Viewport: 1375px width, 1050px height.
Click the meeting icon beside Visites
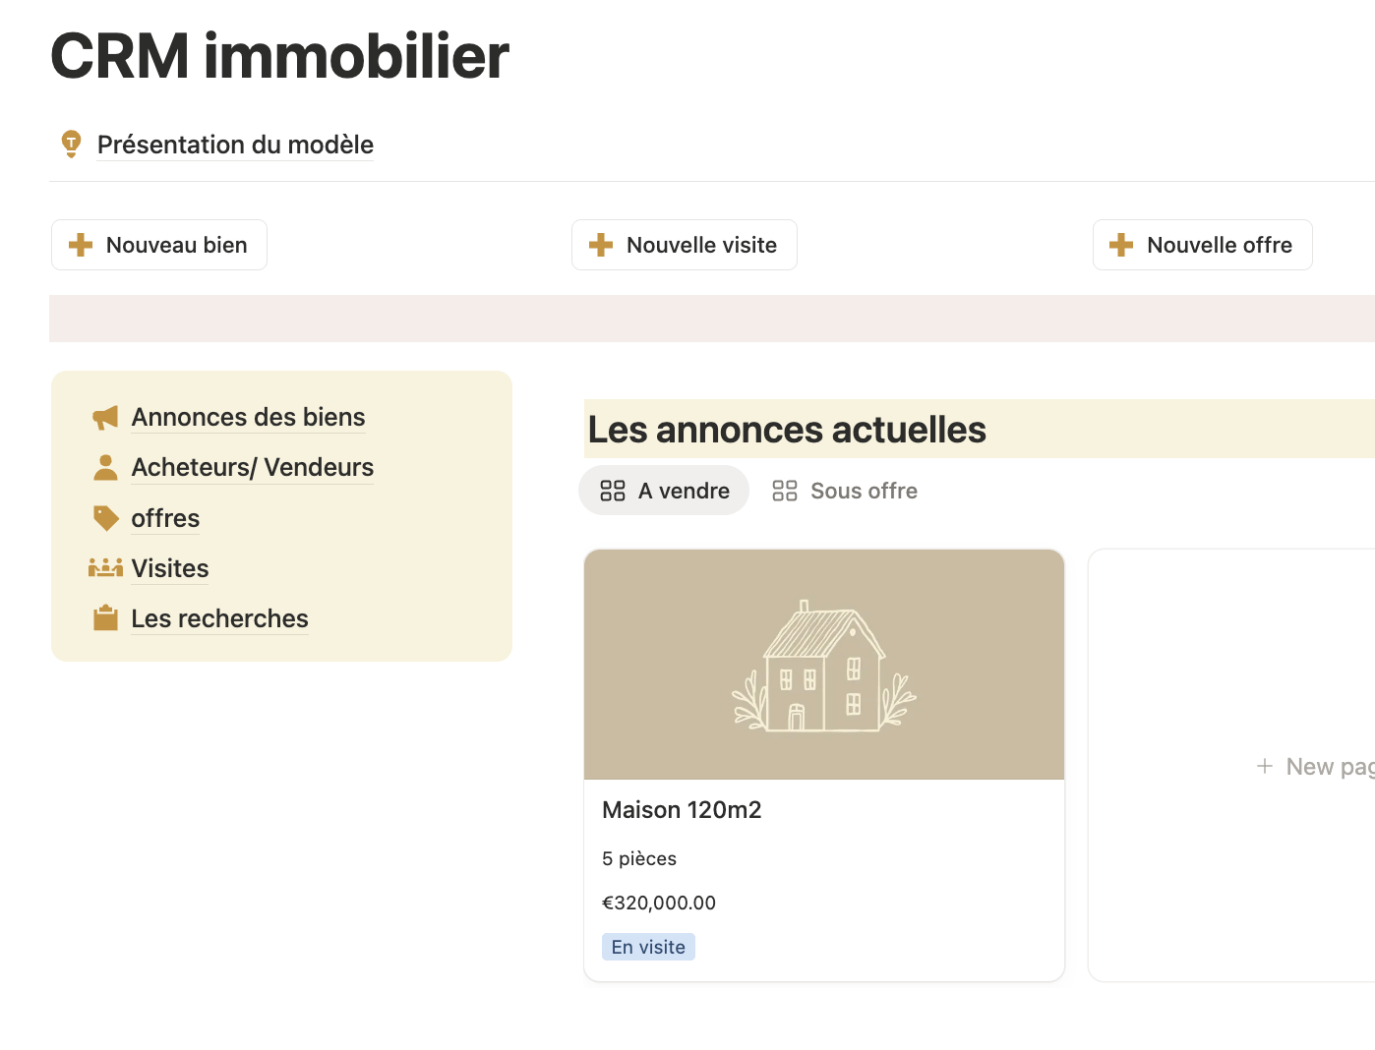coord(105,568)
